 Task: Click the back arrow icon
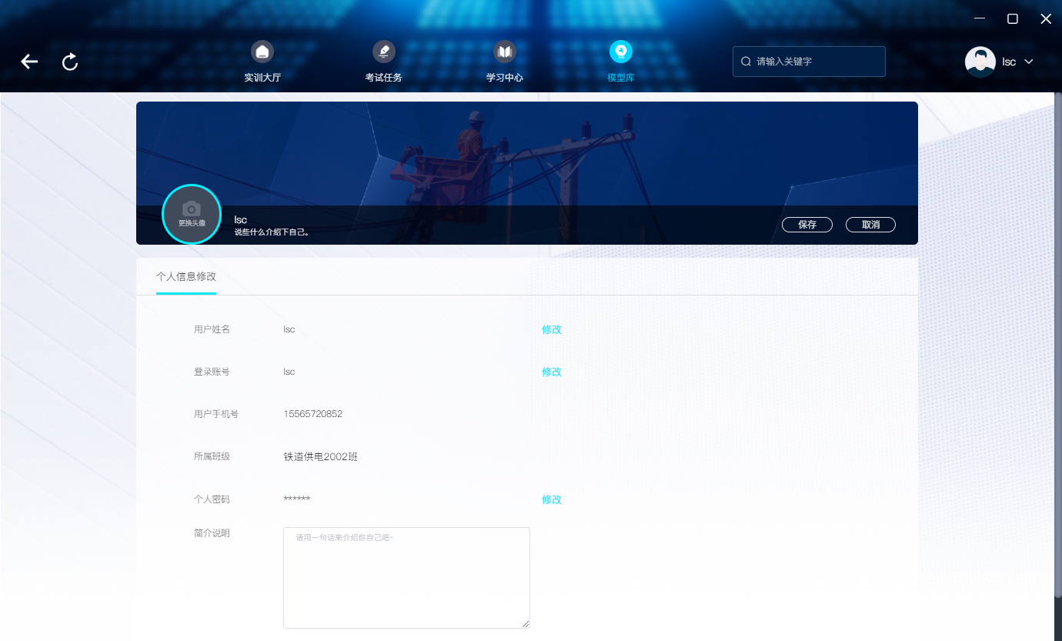coord(29,62)
